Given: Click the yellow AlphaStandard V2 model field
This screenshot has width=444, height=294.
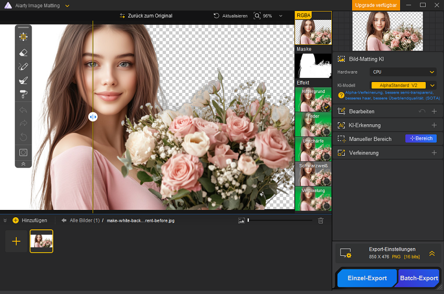Looking at the screenshot, I should point(399,85).
